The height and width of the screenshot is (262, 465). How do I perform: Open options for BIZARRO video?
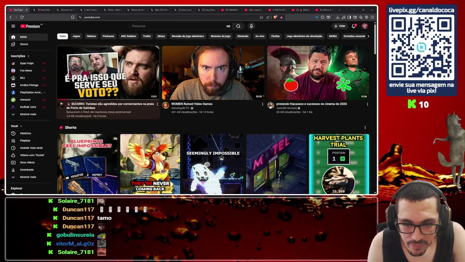point(157,104)
